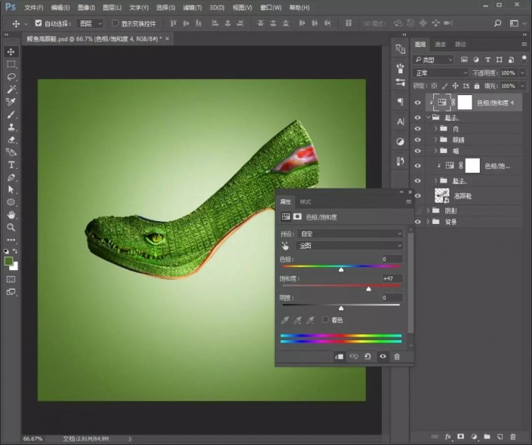Open the 预设 自定 preset dropdown
The image size is (532, 445).
coord(350,234)
